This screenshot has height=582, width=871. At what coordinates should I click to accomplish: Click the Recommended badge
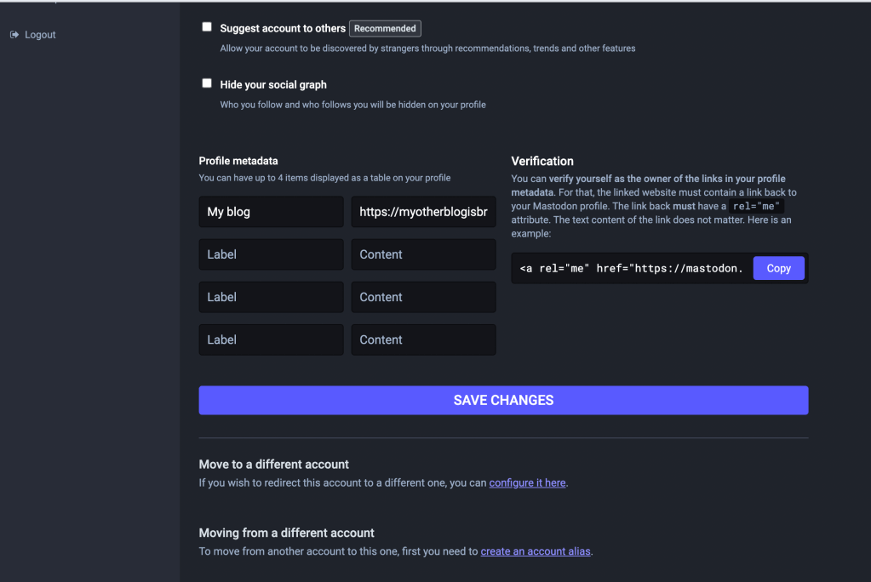pos(385,28)
